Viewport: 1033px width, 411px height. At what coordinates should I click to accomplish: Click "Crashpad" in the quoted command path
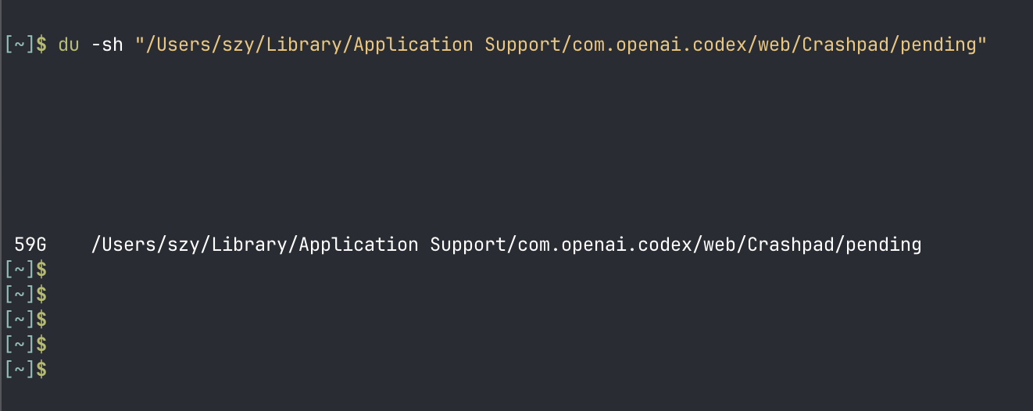pos(845,45)
